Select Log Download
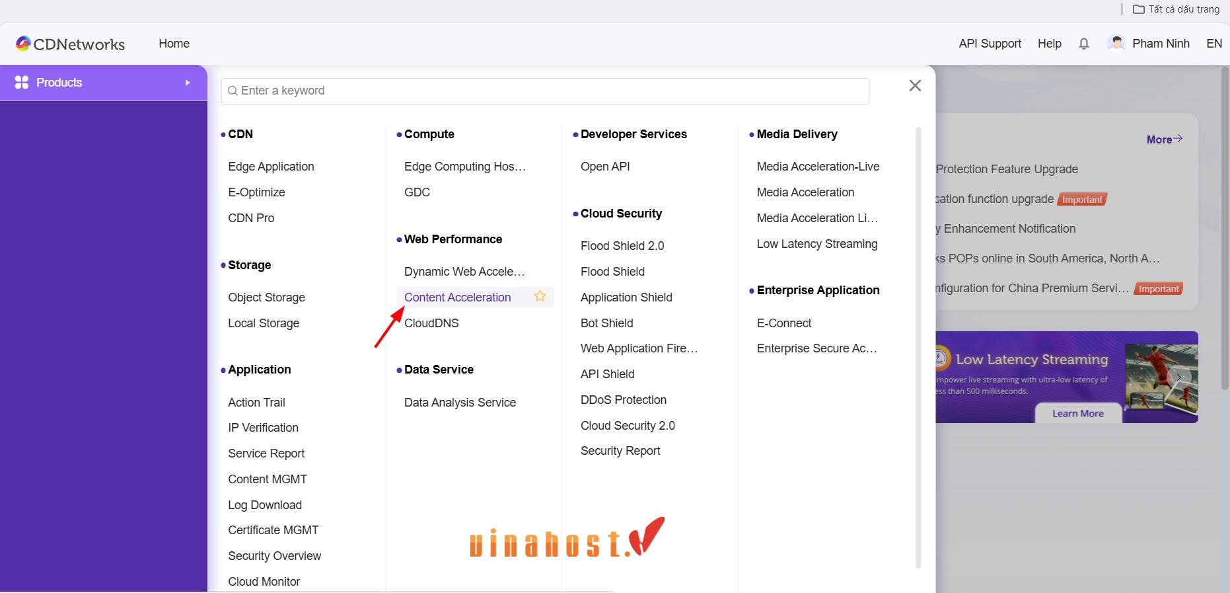Viewport: 1230px width, 593px height. click(x=265, y=505)
